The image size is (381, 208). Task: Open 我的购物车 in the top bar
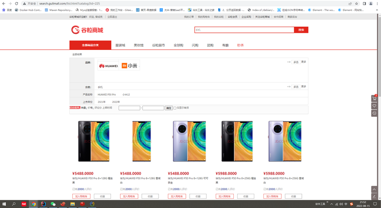(x=204, y=17)
